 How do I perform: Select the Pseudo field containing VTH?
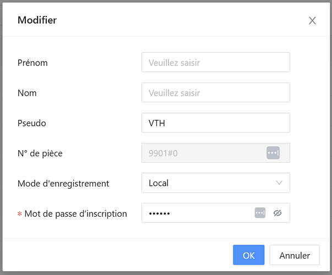pos(215,123)
